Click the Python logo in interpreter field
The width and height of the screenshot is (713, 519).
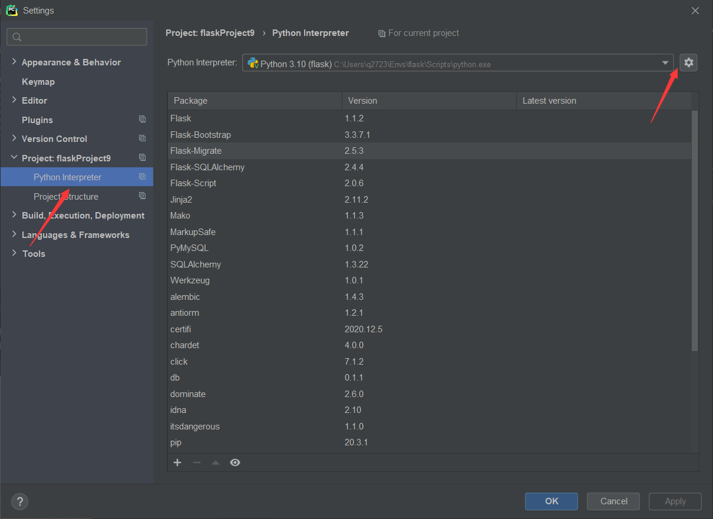(253, 64)
